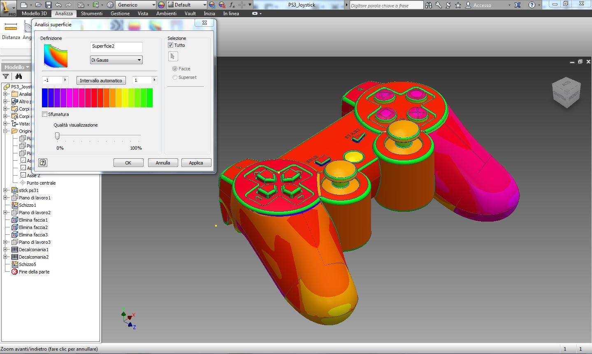The height and width of the screenshot is (354, 592).
Task: Open the help question mark icon
Action: click(532, 5)
